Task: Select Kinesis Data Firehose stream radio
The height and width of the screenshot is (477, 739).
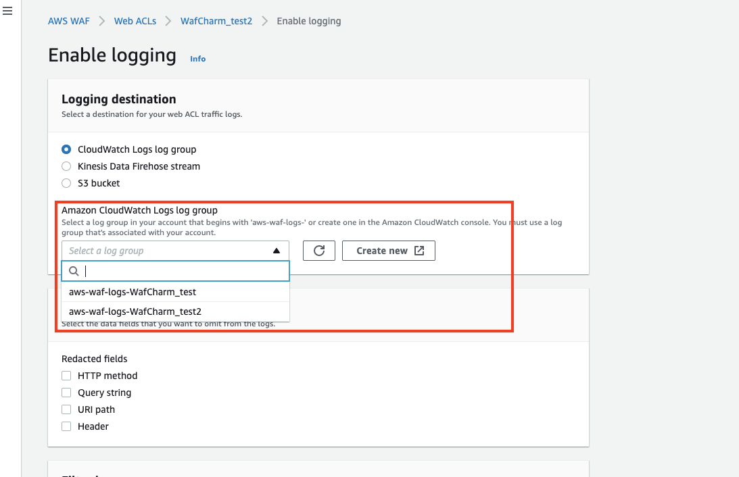Action: pos(66,166)
